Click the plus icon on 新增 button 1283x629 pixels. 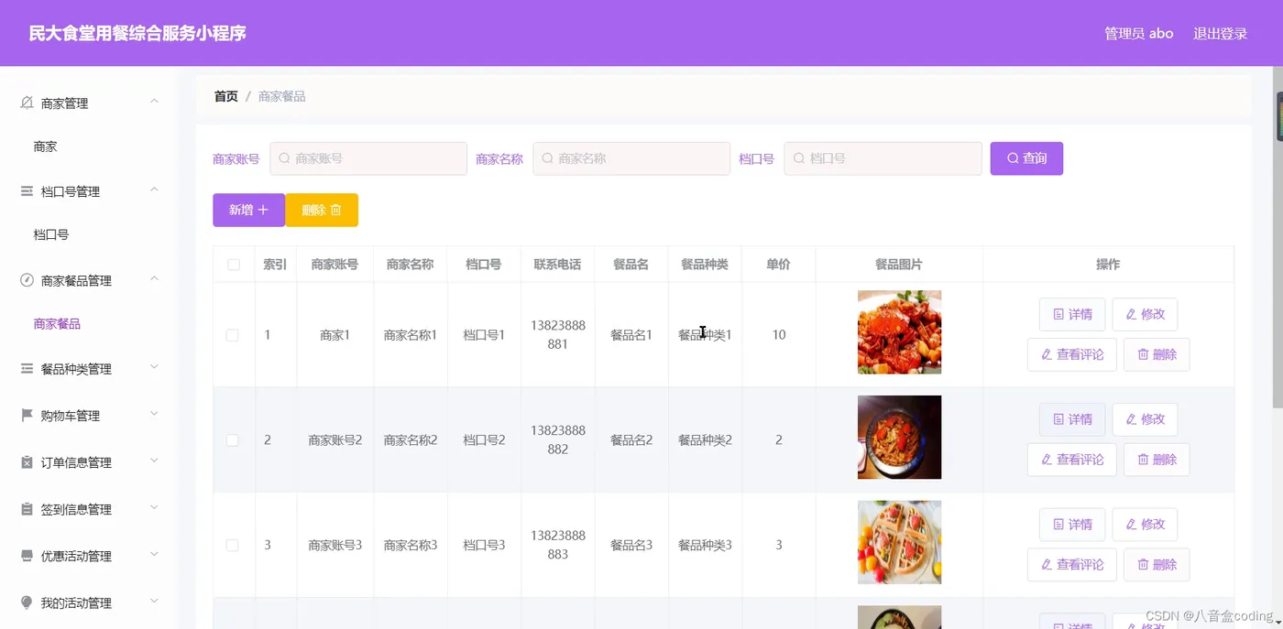(263, 210)
